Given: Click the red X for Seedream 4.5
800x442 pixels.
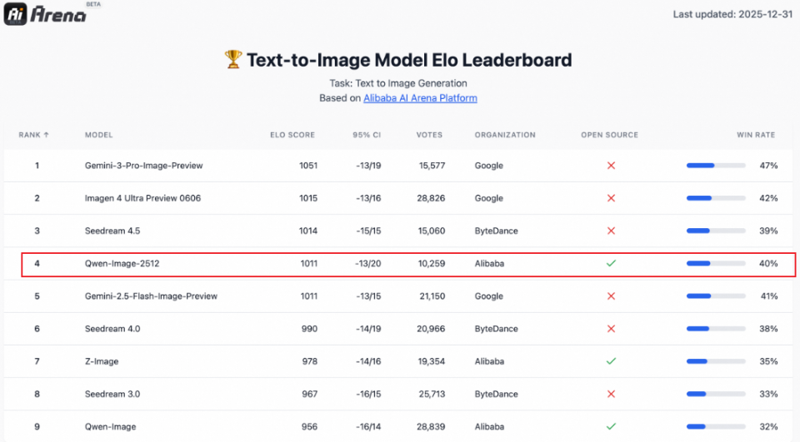Looking at the screenshot, I should [611, 231].
